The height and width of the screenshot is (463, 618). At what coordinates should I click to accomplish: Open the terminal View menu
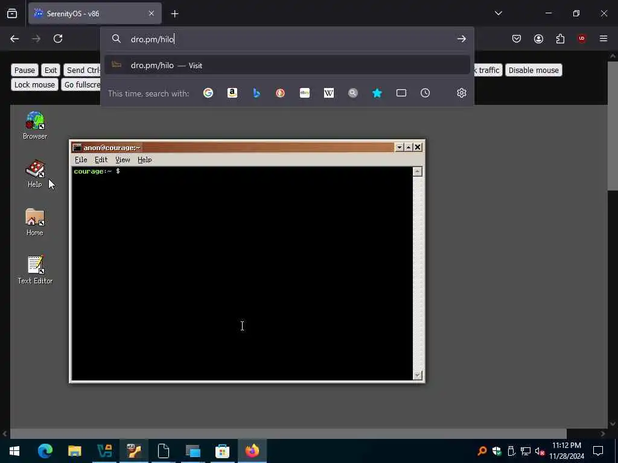(123, 160)
